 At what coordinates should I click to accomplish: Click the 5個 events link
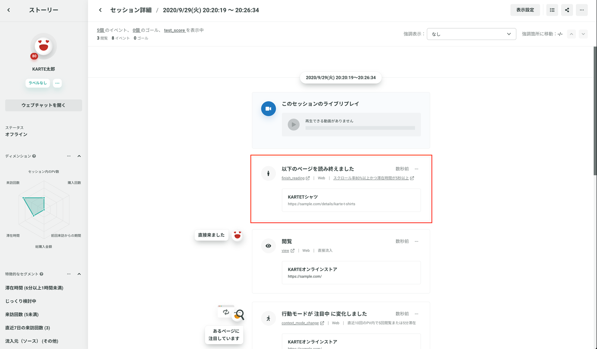pos(100,30)
